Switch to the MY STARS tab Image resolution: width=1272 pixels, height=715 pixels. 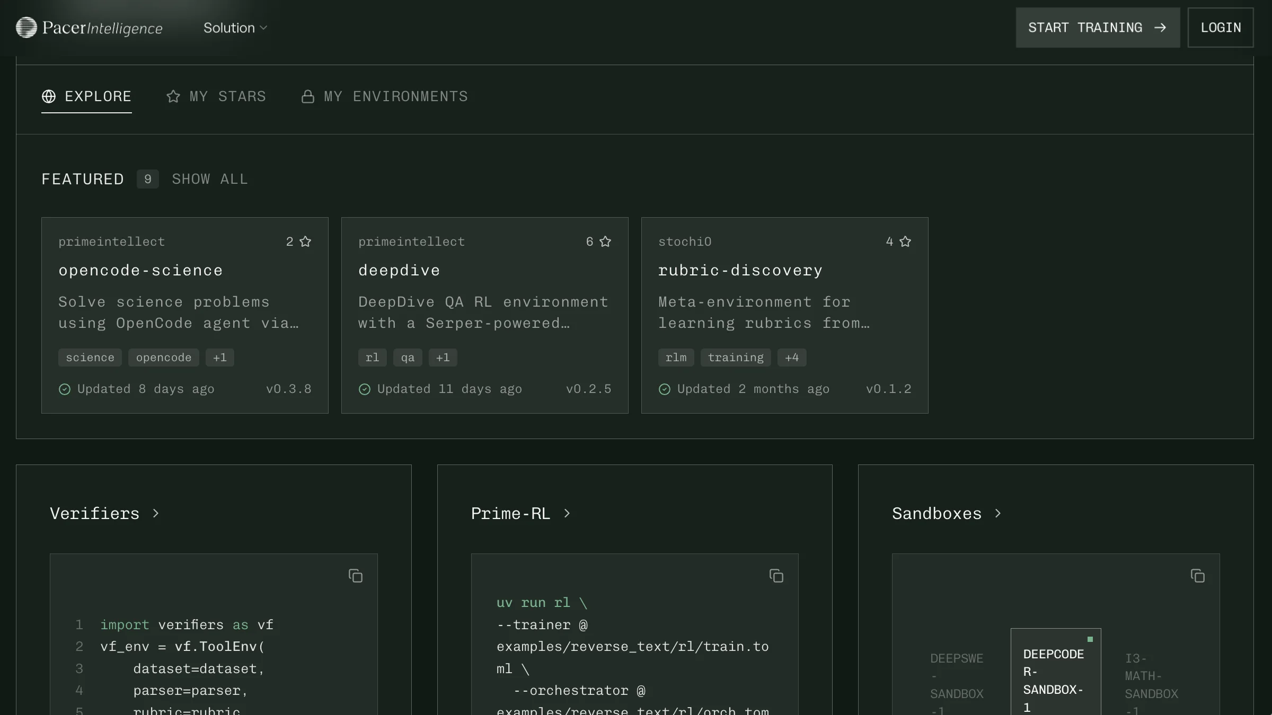(216, 96)
